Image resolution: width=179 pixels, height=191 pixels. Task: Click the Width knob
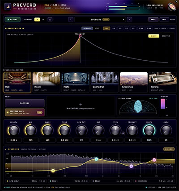click(149, 130)
